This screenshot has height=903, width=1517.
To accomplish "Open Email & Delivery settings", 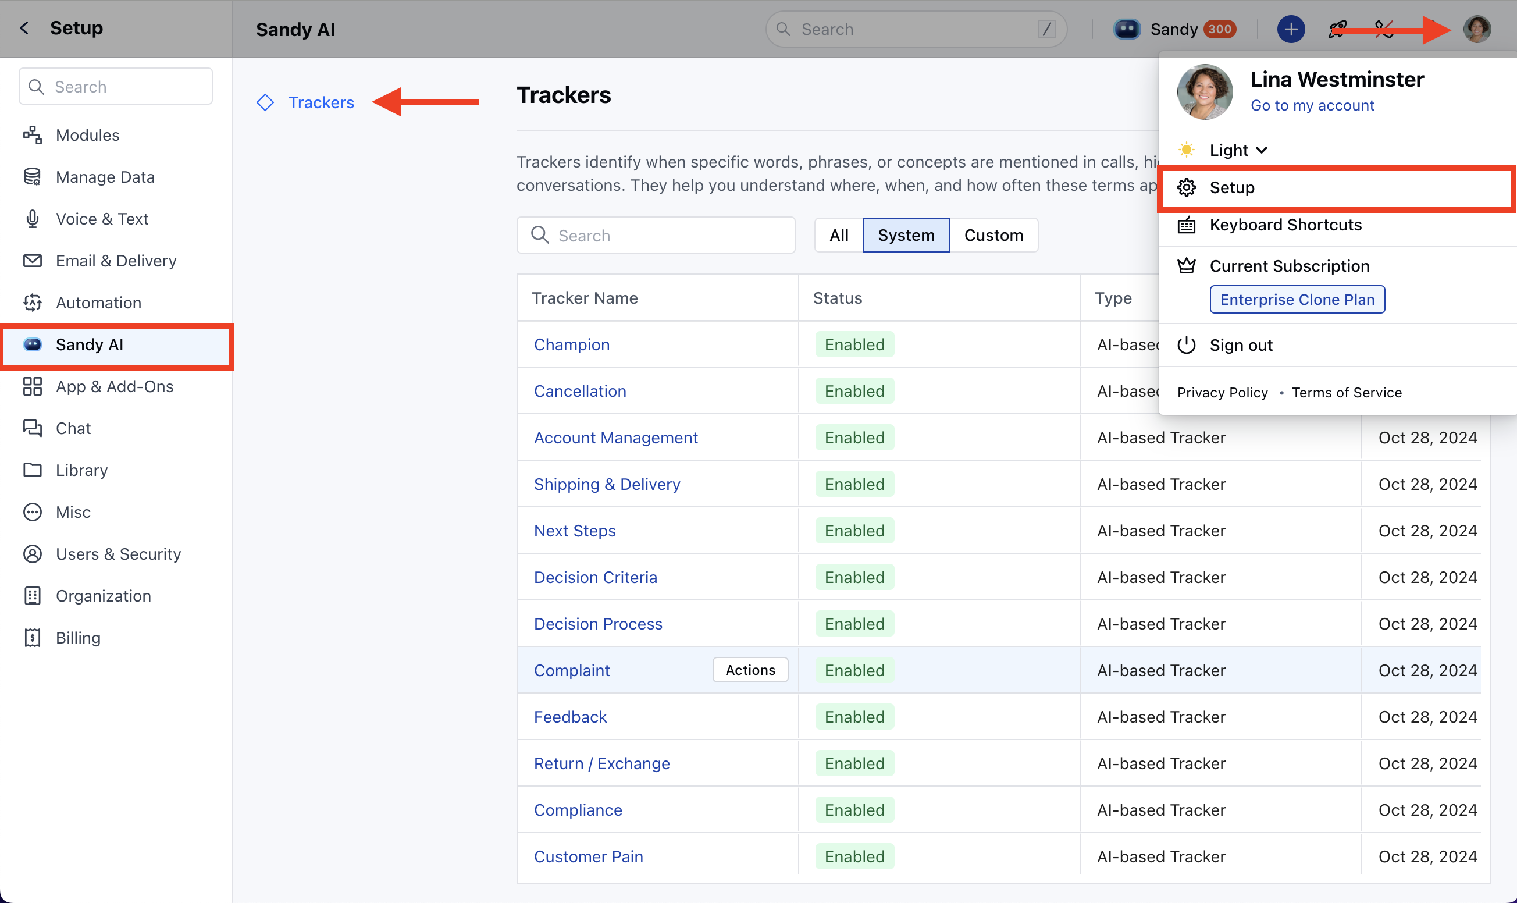I will [116, 261].
